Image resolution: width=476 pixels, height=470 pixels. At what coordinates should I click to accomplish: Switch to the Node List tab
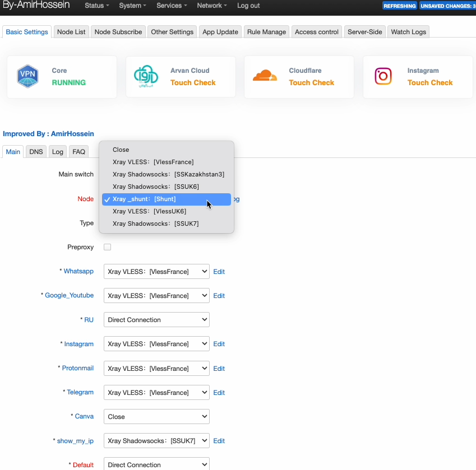click(x=71, y=32)
